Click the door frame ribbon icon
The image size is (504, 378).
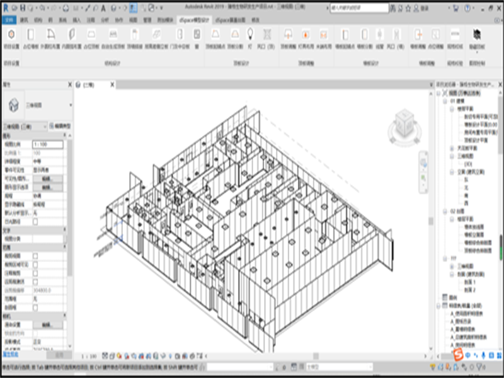click(180, 35)
